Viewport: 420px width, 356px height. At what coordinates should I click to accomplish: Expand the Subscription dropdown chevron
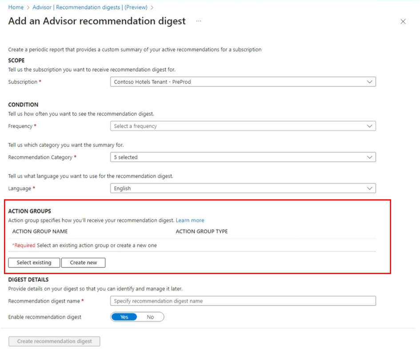369,82
